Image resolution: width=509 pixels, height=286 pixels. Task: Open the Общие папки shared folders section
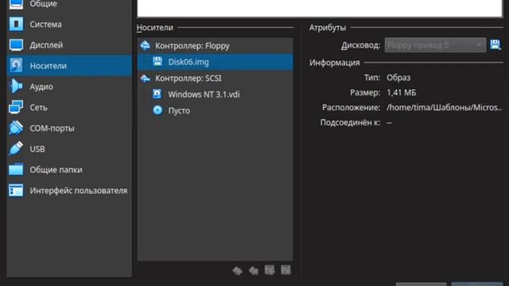coord(69,169)
